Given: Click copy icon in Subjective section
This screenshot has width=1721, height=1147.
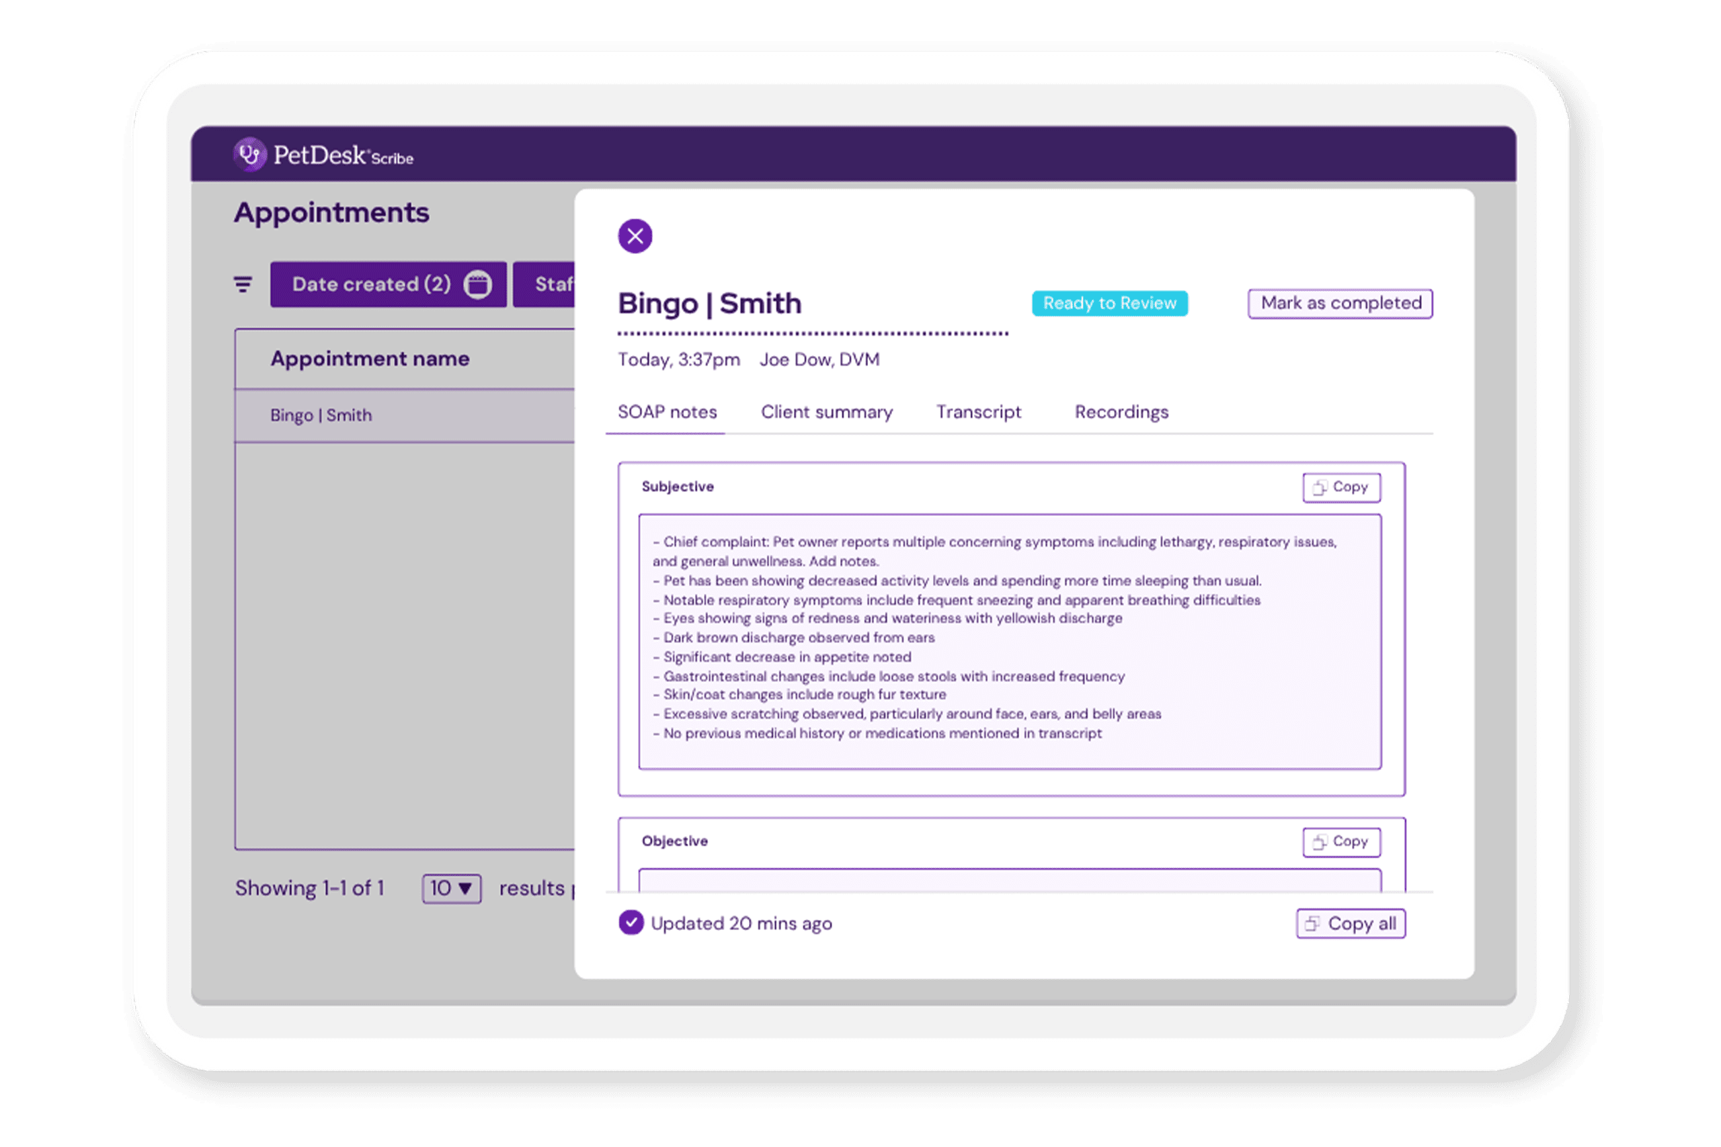Looking at the screenshot, I should [1319, 488].
